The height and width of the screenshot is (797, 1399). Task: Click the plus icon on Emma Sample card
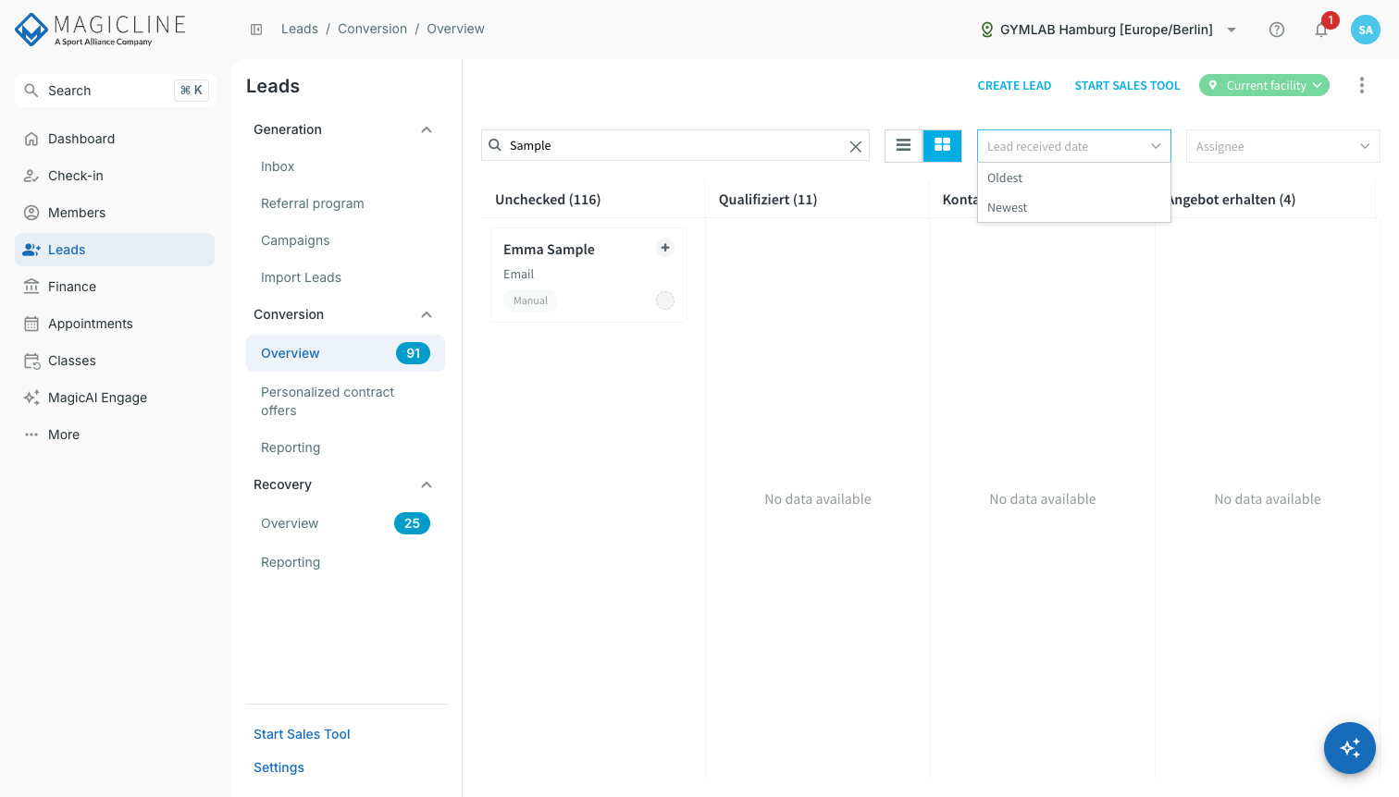point(665,248)
